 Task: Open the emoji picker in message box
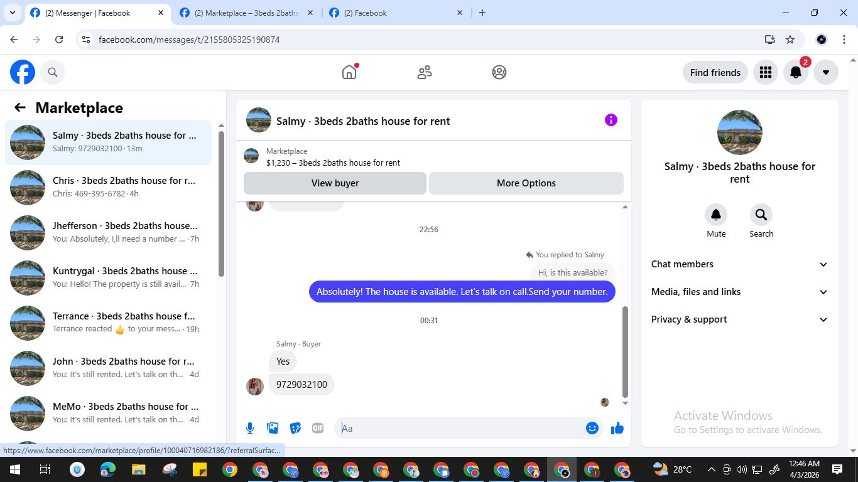coord(592,428)
